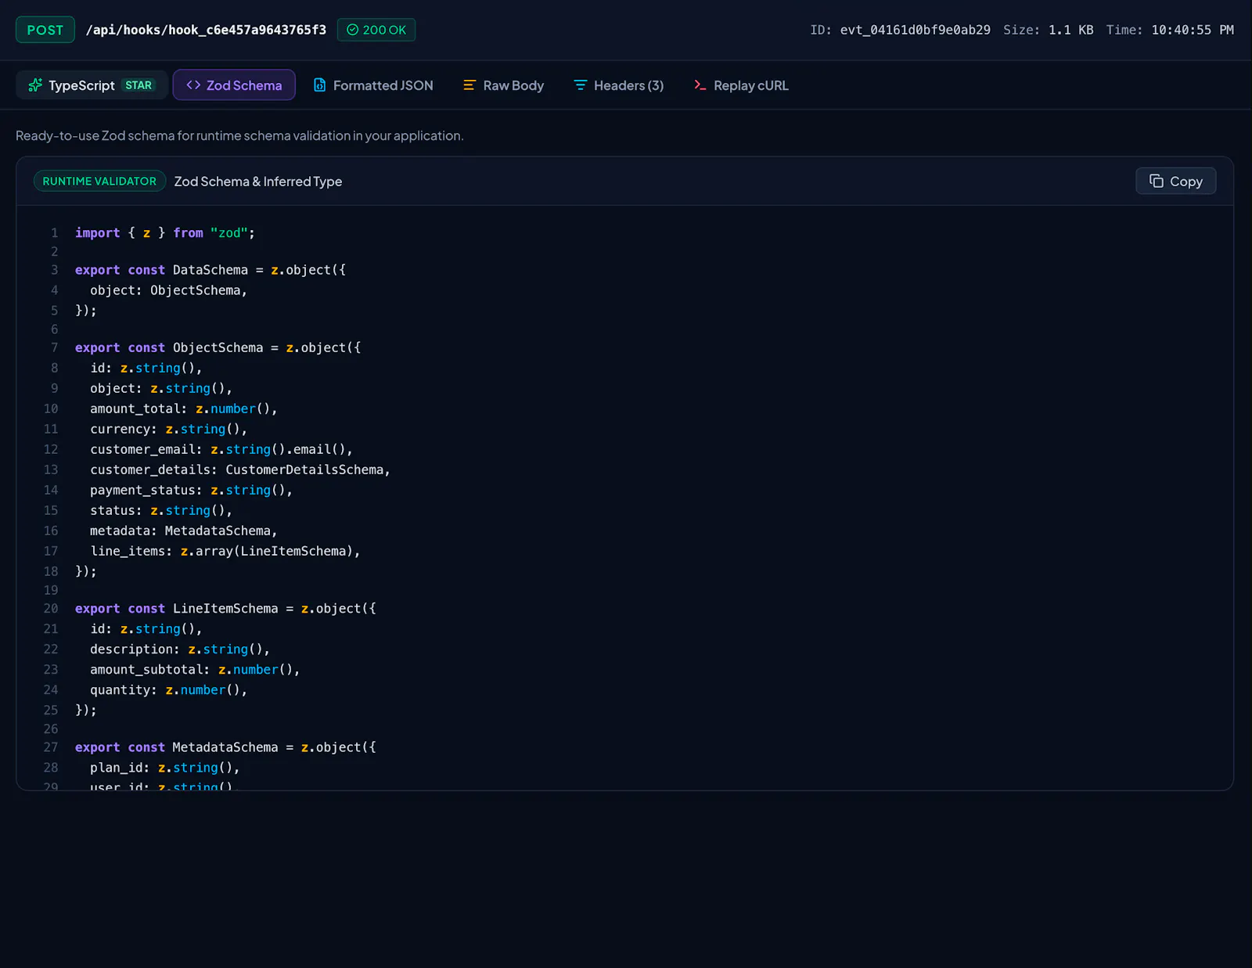Switch to Formatted JSON tab
This screenshot has height=968, width=1252.
pos(373,85)
